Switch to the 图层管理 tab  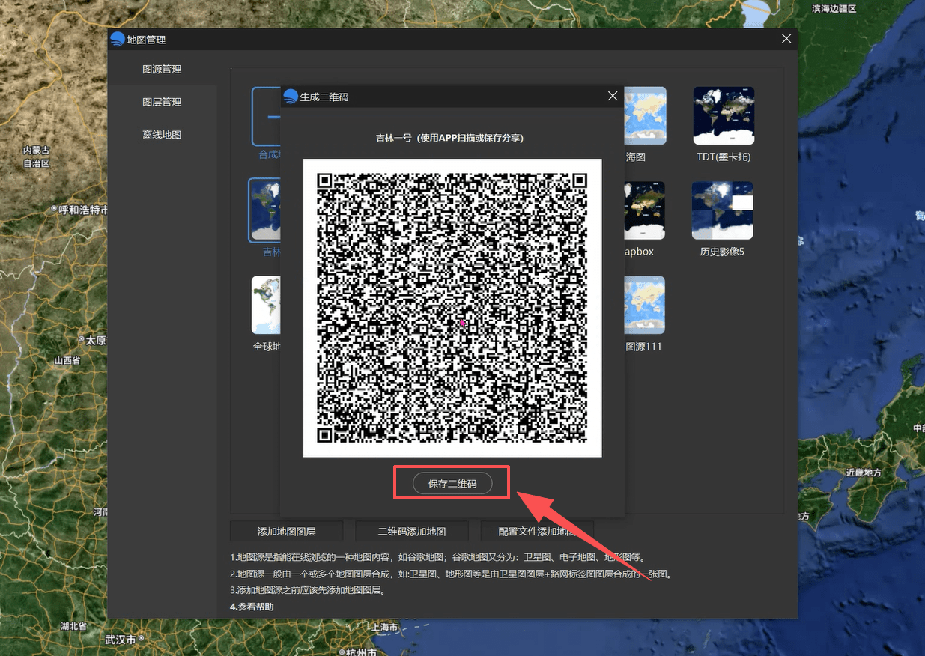(x=162, y=102)
